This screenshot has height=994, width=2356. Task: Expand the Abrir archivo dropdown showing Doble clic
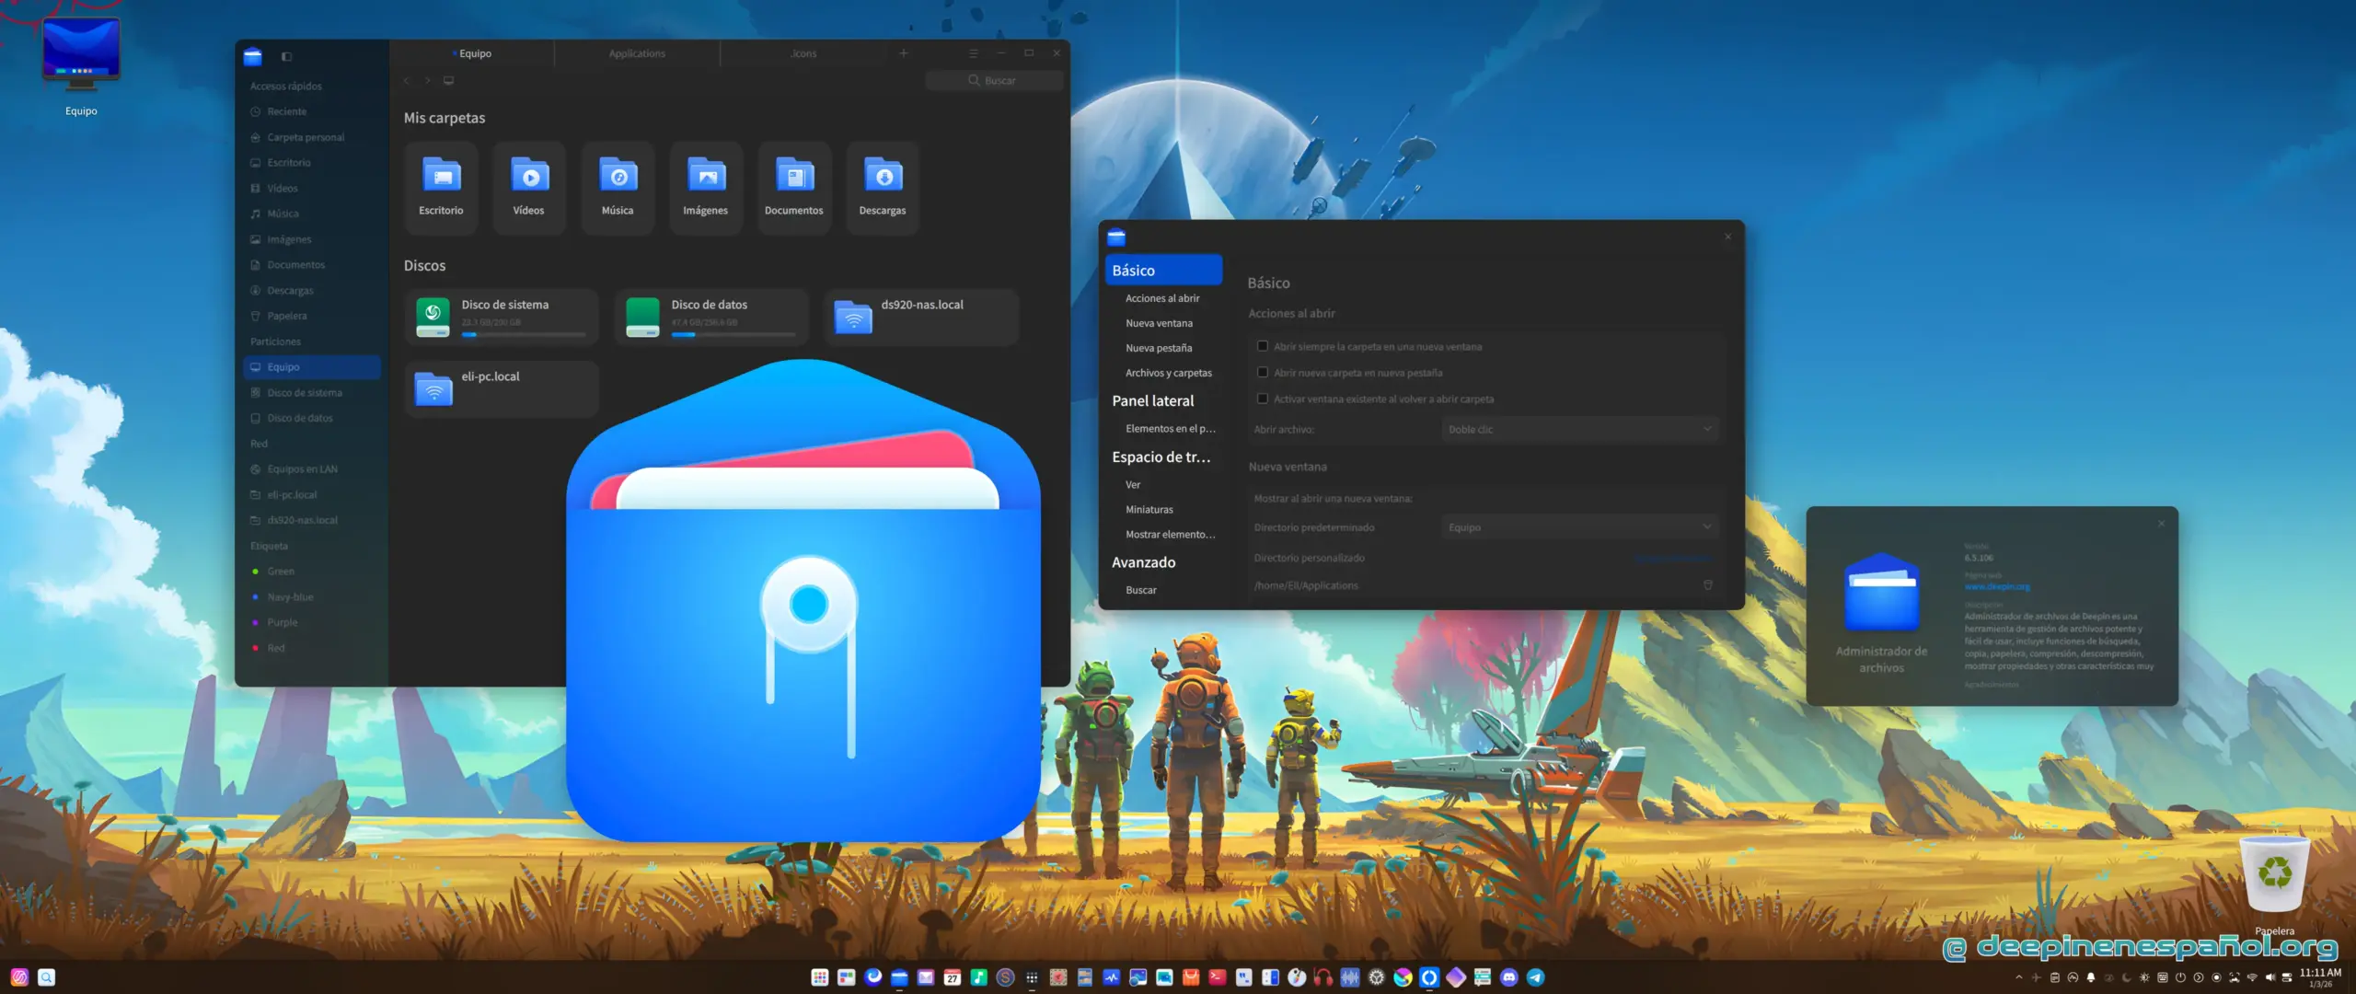click(x=1580, y=429)
